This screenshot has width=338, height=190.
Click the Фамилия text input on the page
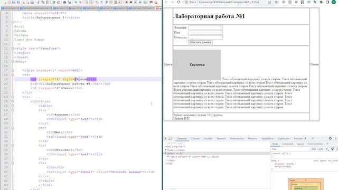click(205, 27)
